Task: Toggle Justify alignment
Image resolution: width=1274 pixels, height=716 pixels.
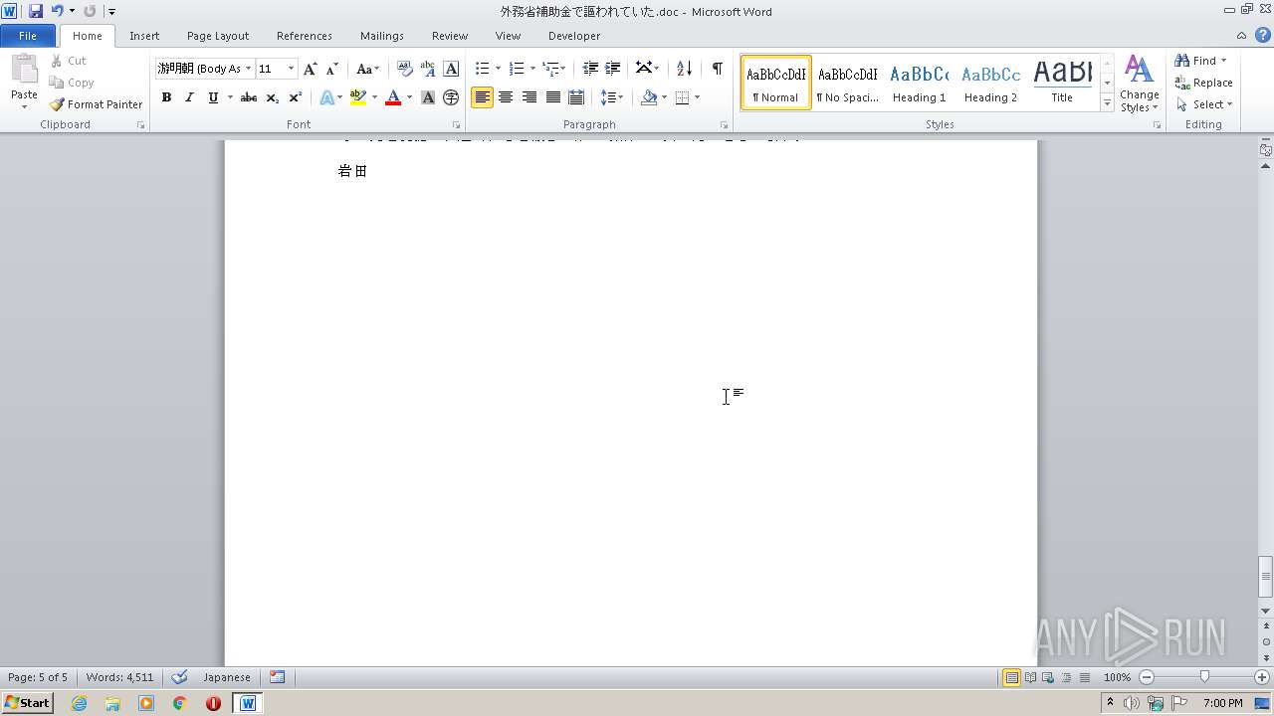Action: coord(552,97)
